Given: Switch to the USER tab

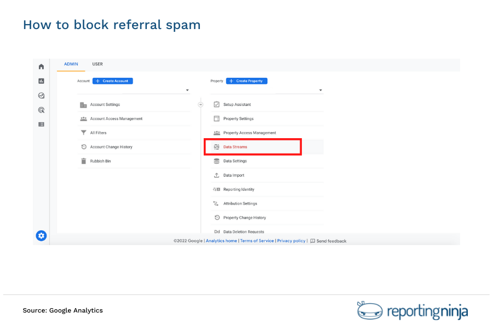Looking at the screenshot, I should [x=98, y=64].
